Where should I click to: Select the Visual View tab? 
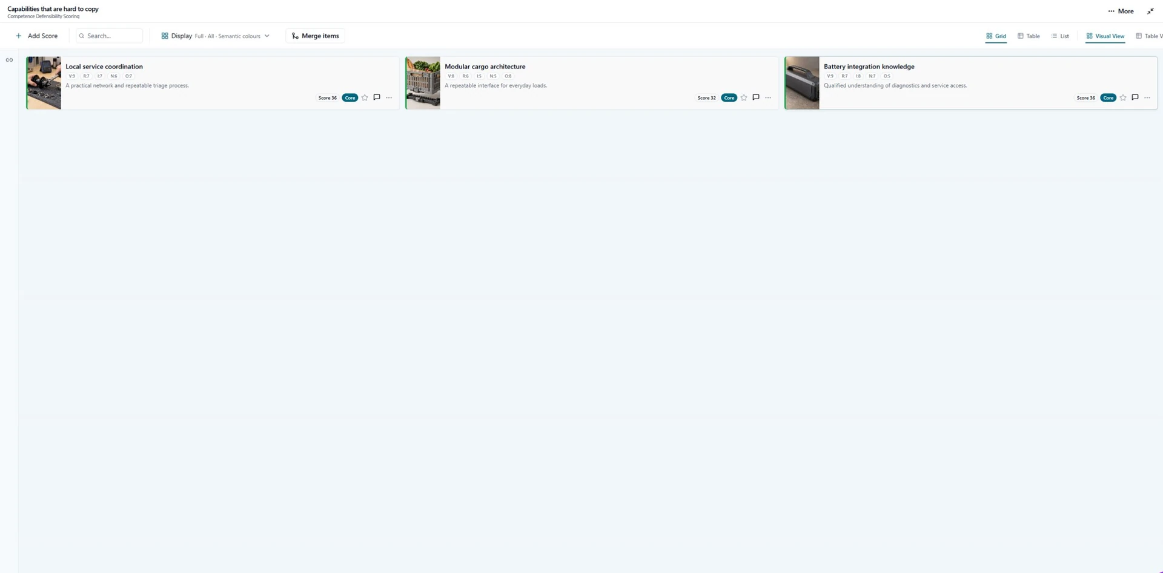click(1105, 36)
